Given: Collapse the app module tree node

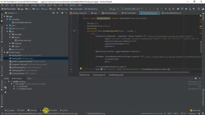Looking at the screenshot, I should click(x=4, y=17).
